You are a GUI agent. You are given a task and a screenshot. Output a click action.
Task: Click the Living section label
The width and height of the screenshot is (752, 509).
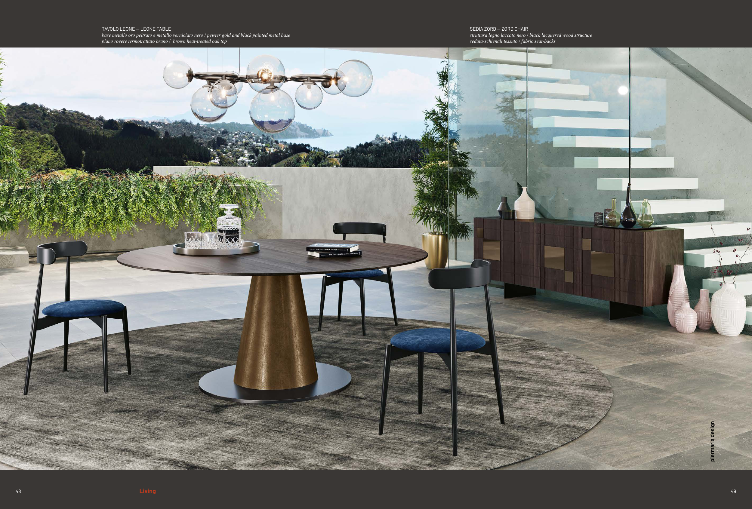click(148, 491)
